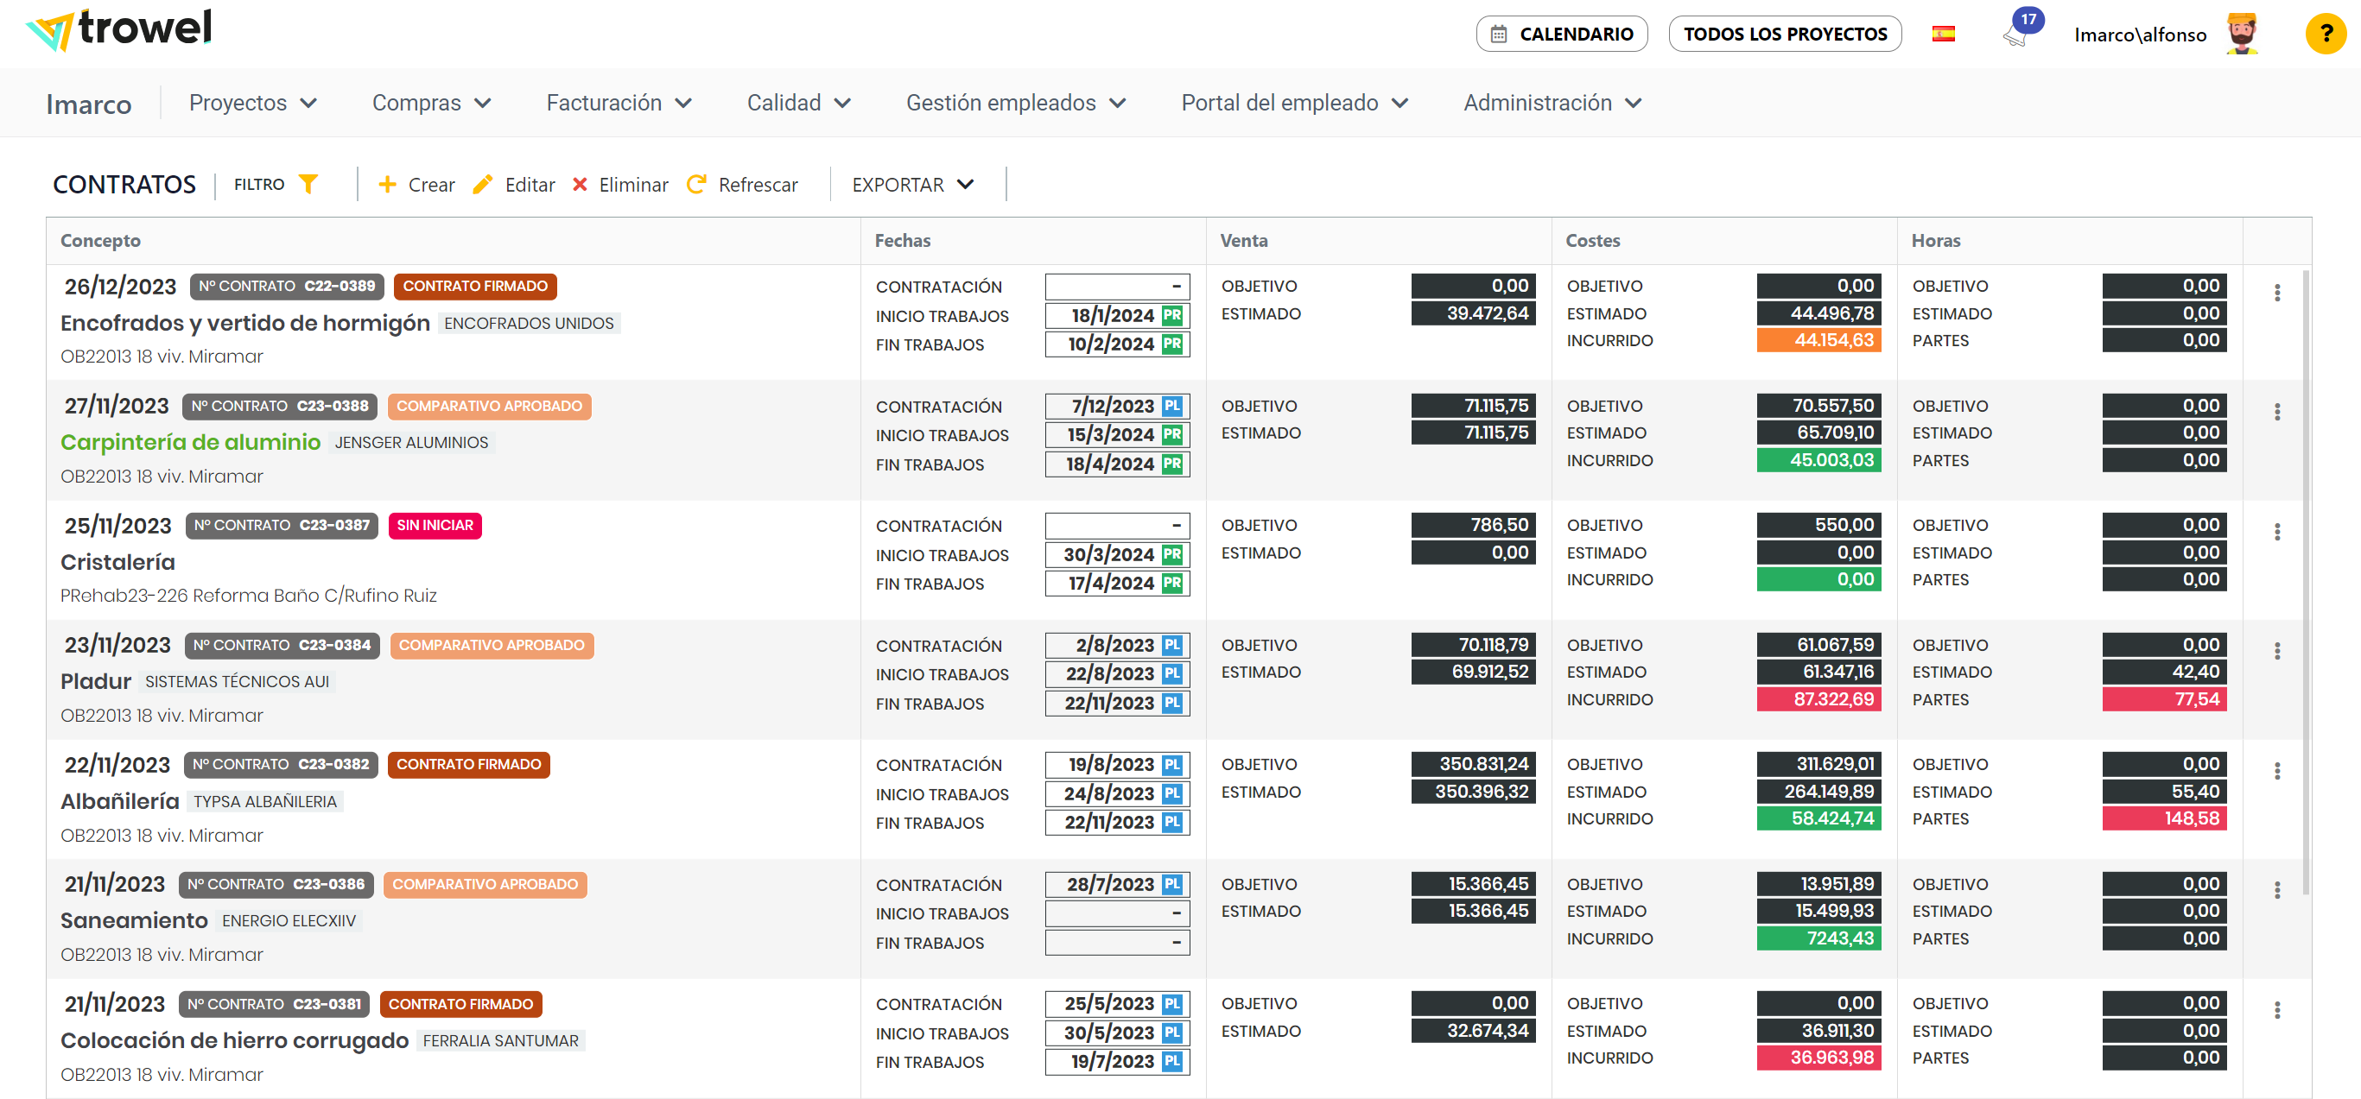Click the red Eliminar cross icon
The height and width of the screenshot is (1099, 2361).
coord(580,185)
